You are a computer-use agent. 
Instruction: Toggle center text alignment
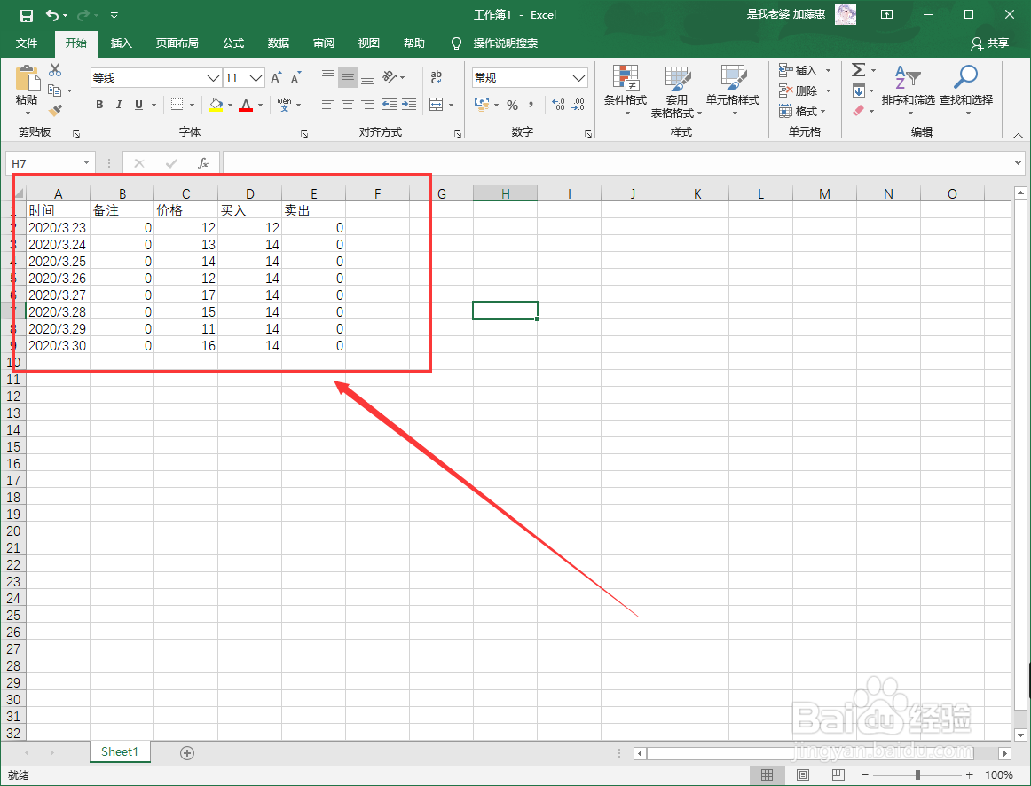tap(348, 105)
